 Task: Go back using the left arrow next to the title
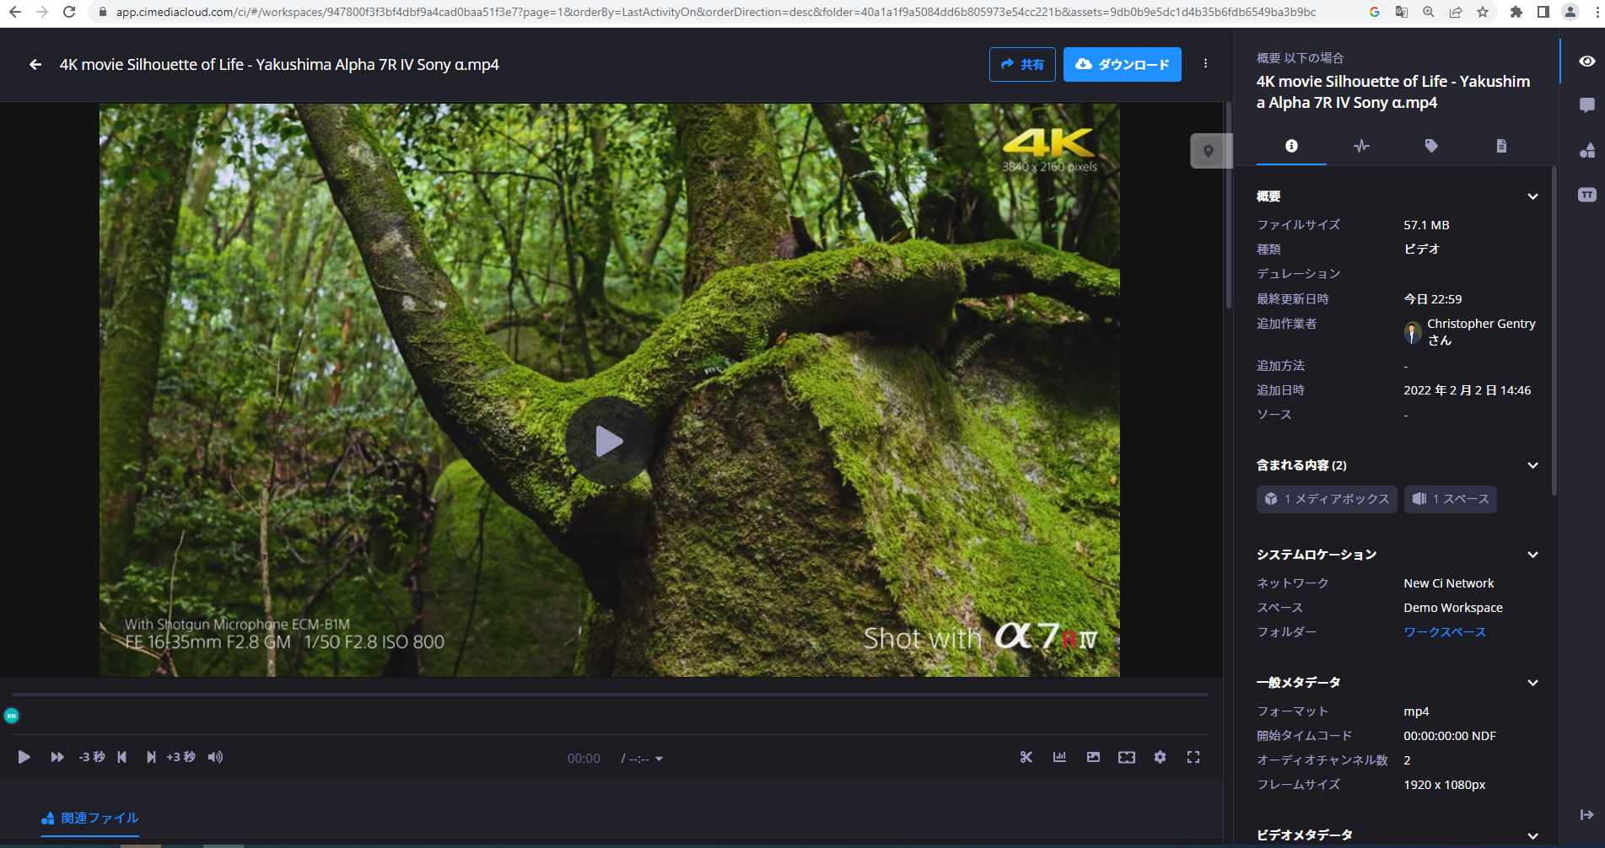pos(35,65)
